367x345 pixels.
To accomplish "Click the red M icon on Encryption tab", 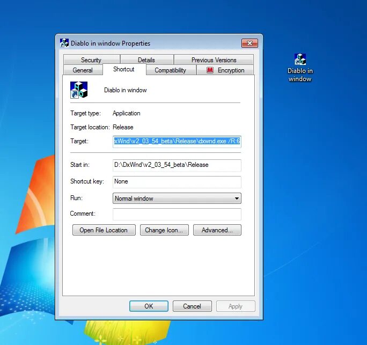I will pyautogui.click(x=210, y=70).
